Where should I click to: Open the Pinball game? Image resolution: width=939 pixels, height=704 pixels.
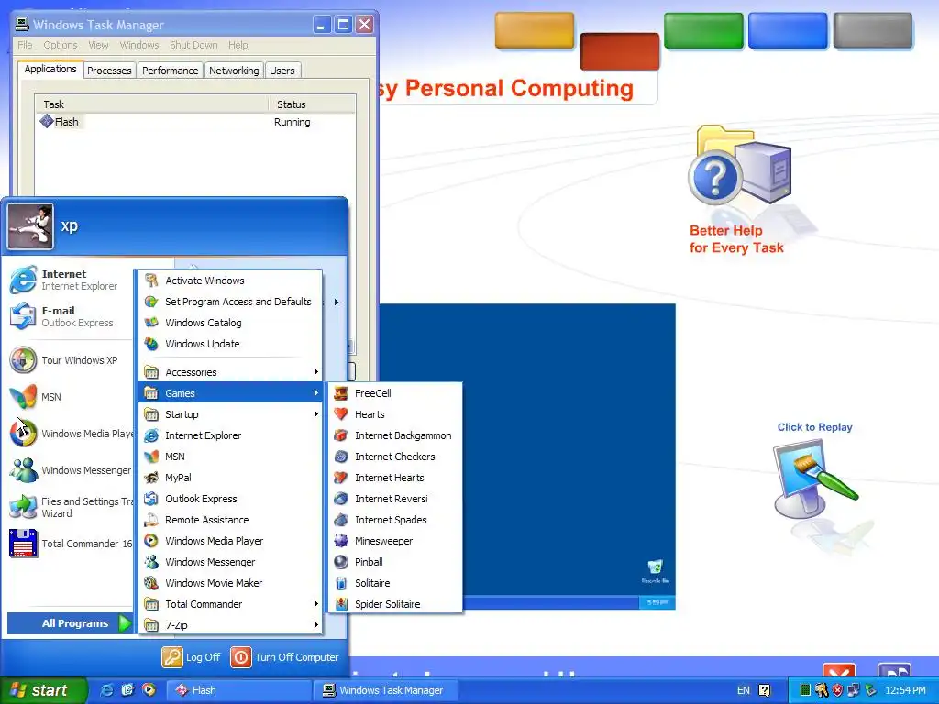(x=395, y=562)
